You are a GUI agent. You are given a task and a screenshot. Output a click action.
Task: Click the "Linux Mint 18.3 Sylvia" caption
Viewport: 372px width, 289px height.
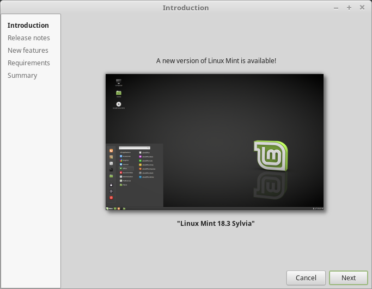[x=216, y=223]
